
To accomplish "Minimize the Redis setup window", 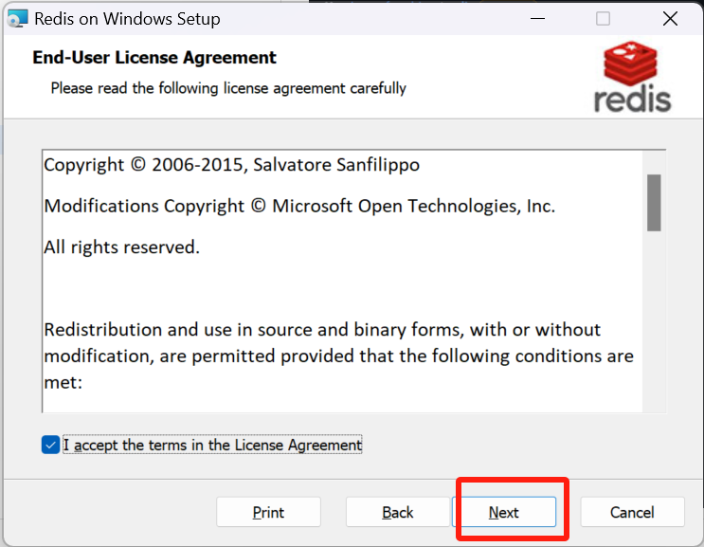I will pyautogui.click(x=537, y=19).
